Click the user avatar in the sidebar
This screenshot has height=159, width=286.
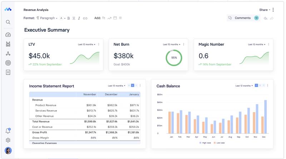8,150
